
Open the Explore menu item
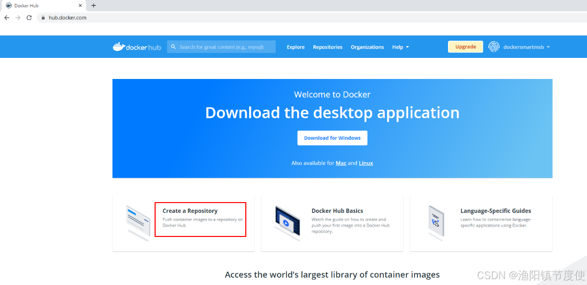coord(296,47)
